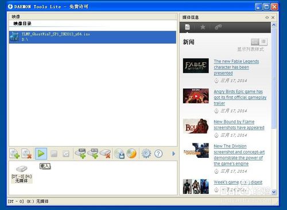Switch to the link tab icon
The height and width of the screenshot is (210, 287).
click(x=218, y=27)
